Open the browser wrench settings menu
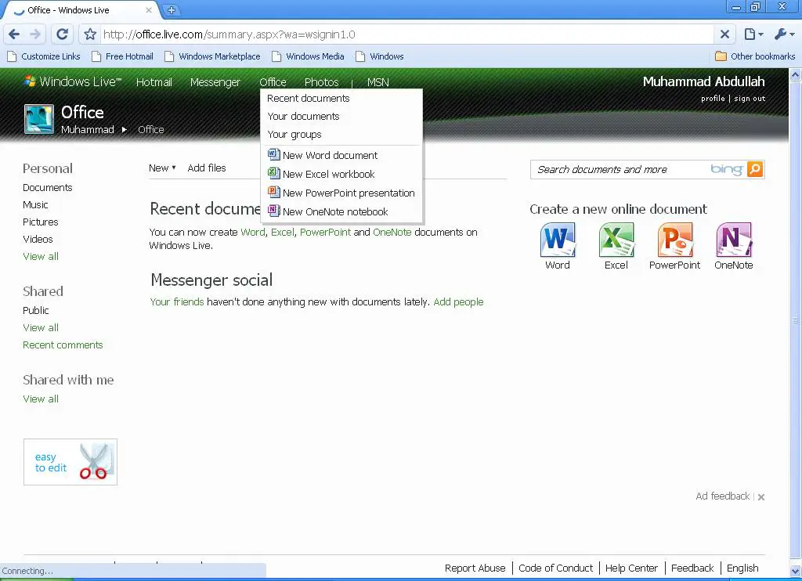This screenshot has height=581, width=802. pyautogui.click(x=783, y=34)
